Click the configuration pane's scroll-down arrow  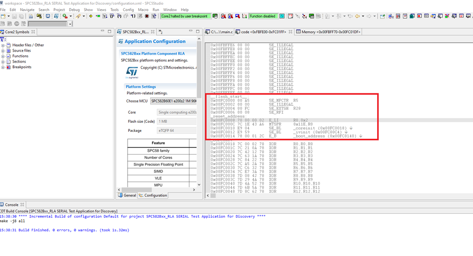[x=199, y=184]
